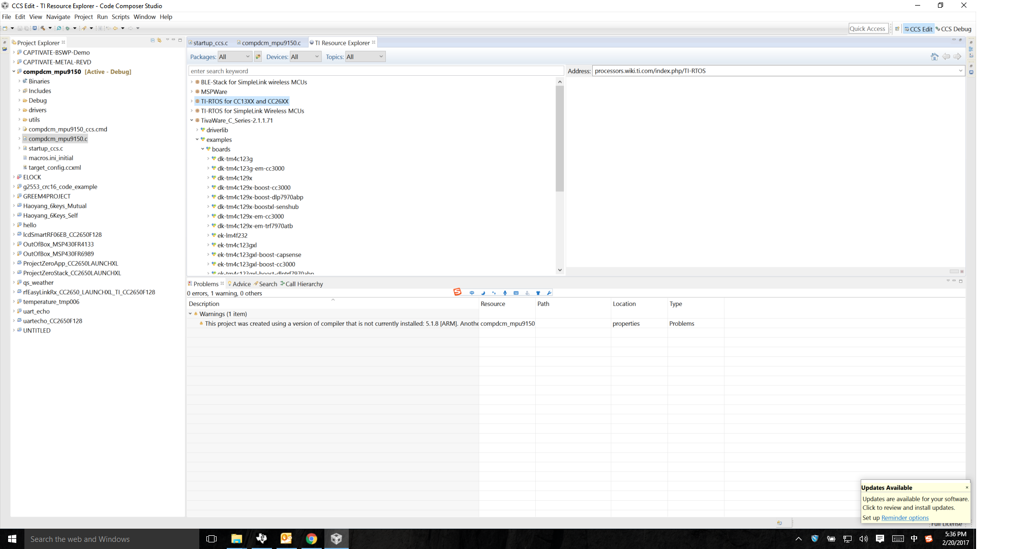Click Collapse All icon in Project Explorer

point(153,40)
